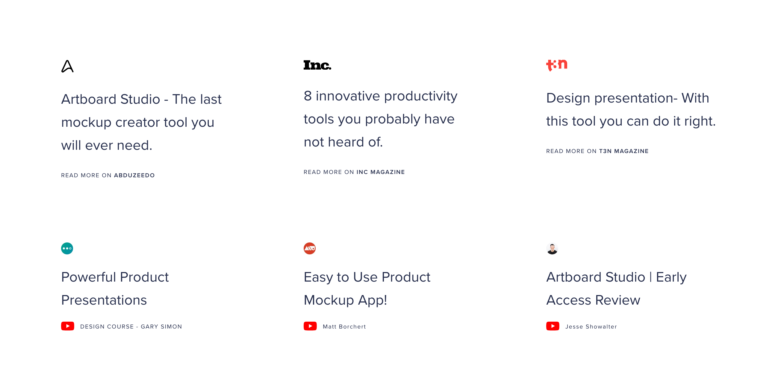Click the Jesse Showalter channel name
Image resolution: width=781 pixels, height=391 pixels.
pyautogui.click(x=591, y=326)
